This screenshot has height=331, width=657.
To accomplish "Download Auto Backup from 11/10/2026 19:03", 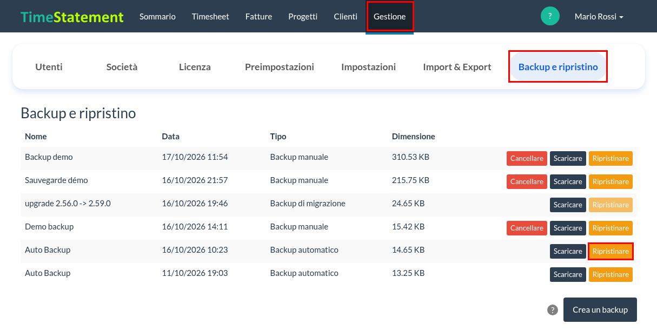I will point(568,275).
